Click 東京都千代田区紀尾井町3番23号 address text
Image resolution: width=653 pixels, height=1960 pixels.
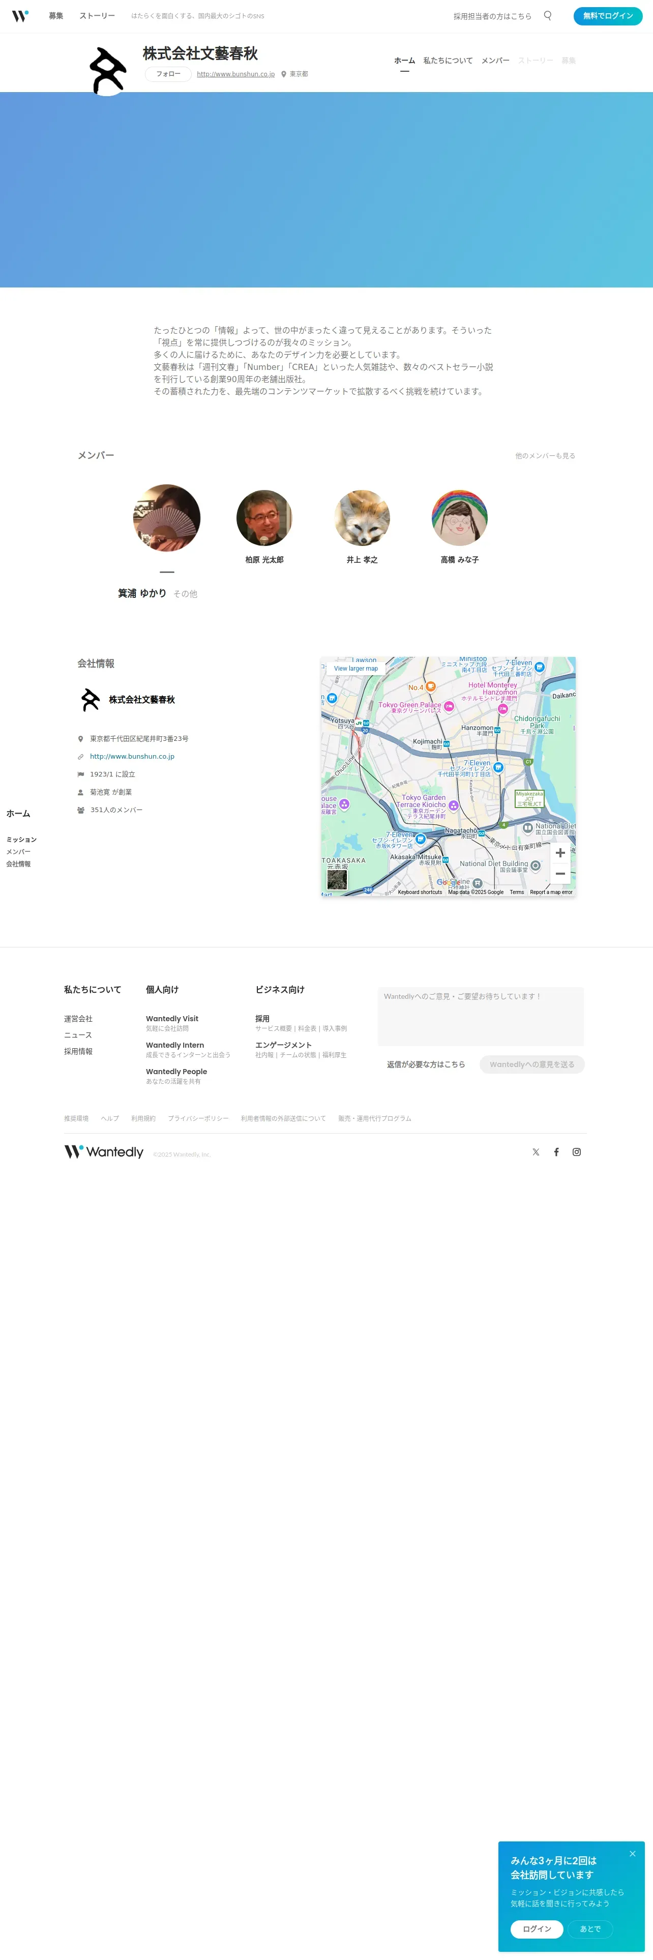[x=139, y=739]
